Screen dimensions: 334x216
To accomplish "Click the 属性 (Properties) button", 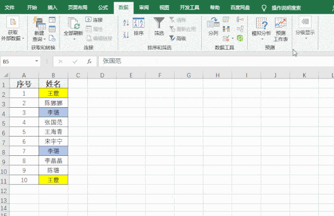I will pos(94,29).
